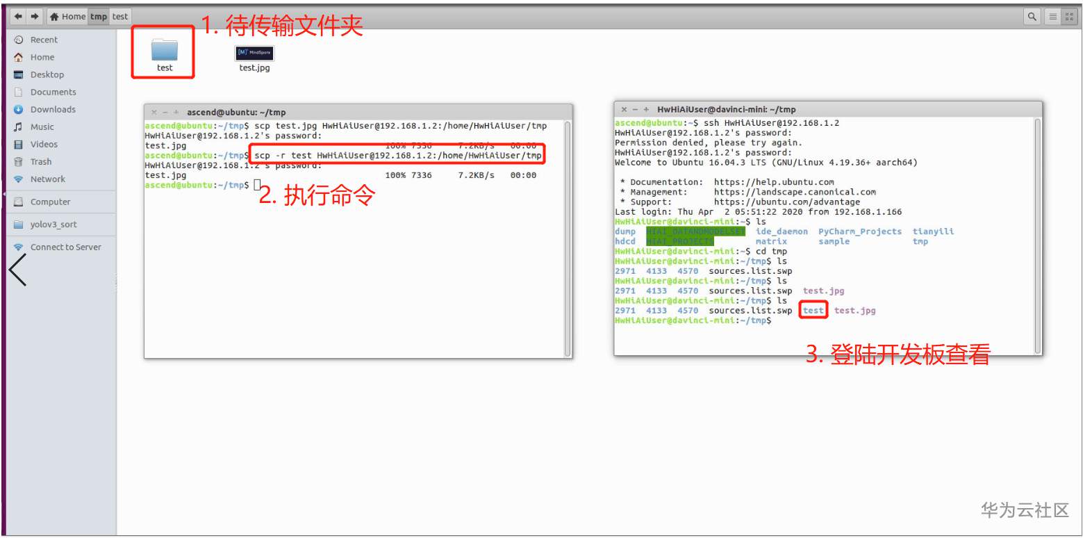Click the PyCharm_Projects directory name
Viewport: 1083px width, 538px height.
(x=860, y=231)
